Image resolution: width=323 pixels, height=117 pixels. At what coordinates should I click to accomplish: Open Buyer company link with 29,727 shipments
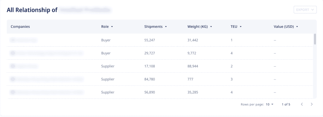[x=47, y=53]
